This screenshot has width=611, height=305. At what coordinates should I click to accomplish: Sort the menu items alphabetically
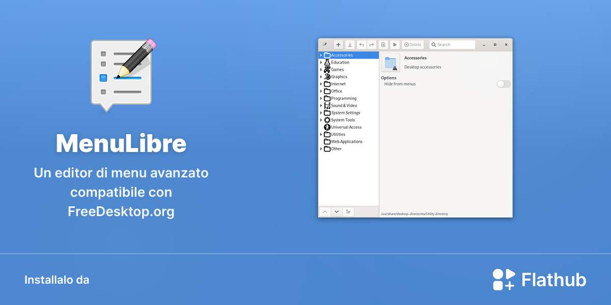[348, 212]
